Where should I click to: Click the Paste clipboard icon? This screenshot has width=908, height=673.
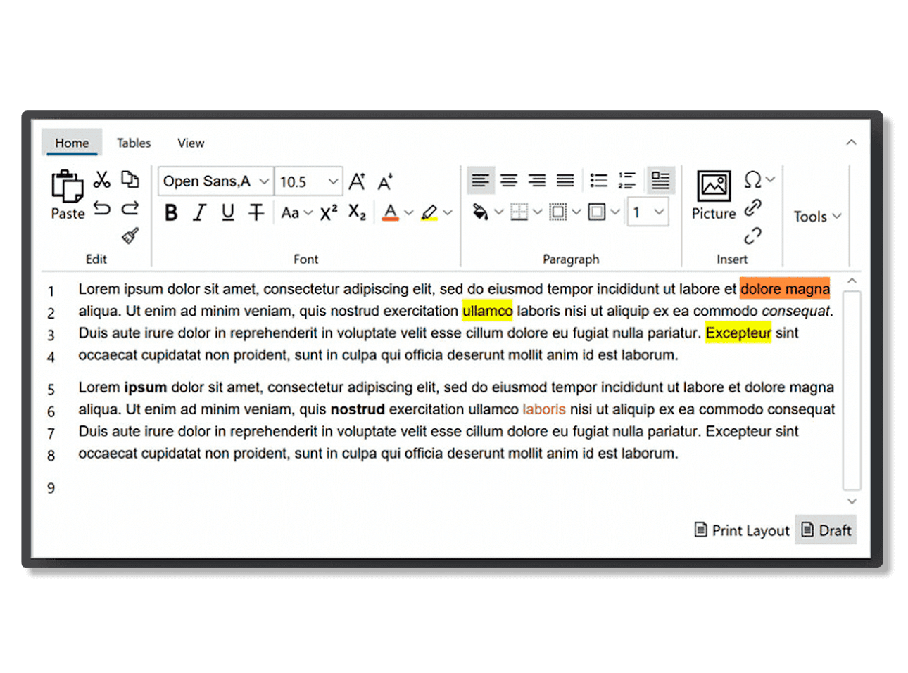[68, 186]
